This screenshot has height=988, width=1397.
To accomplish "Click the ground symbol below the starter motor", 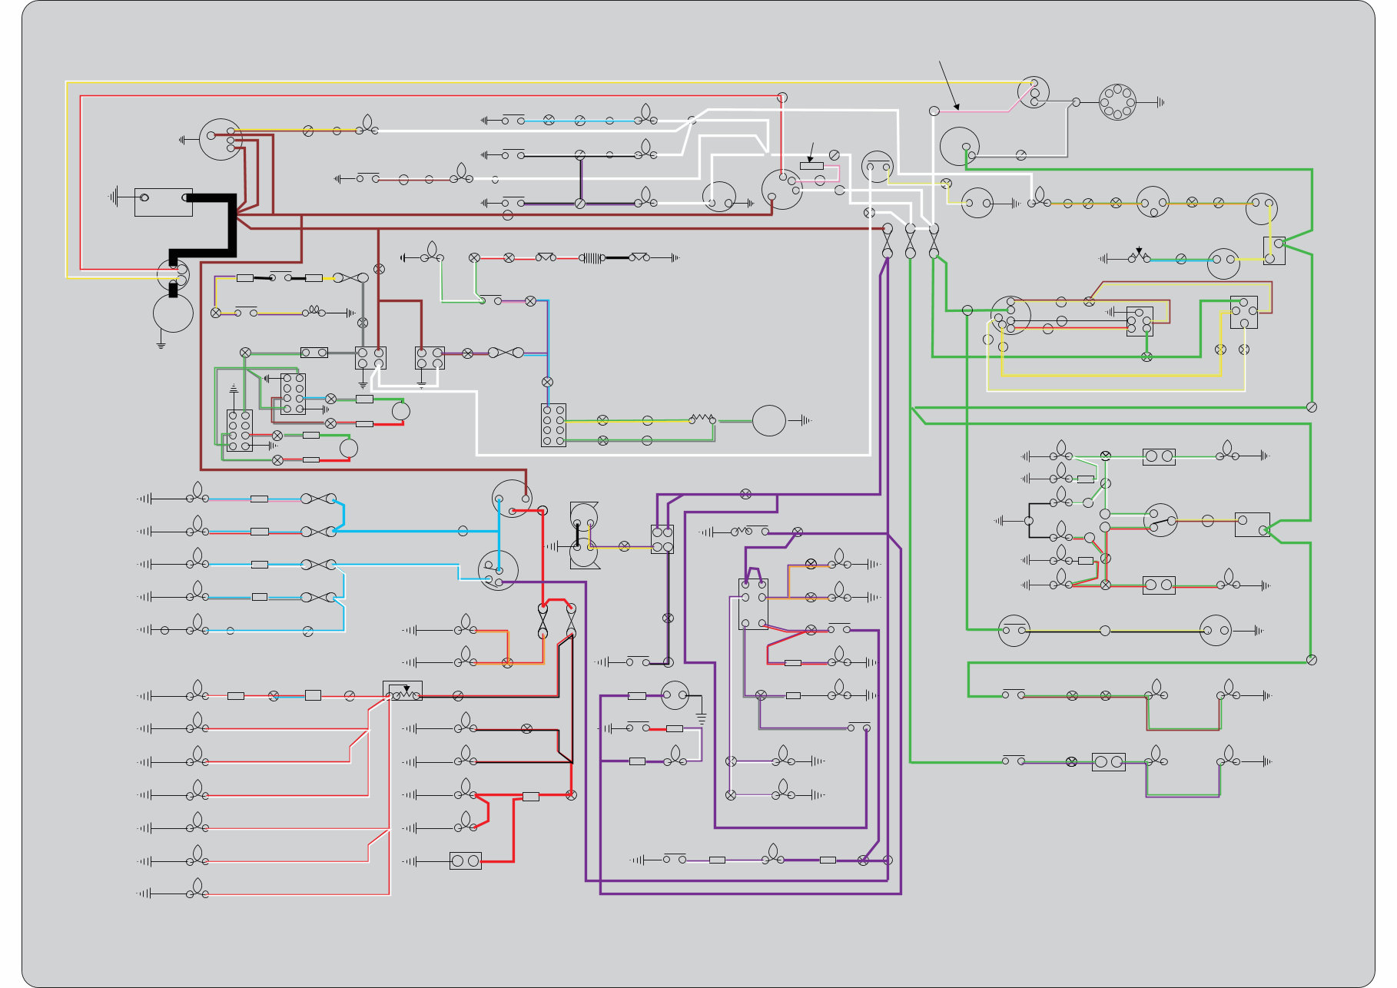I will click(161, 344).
